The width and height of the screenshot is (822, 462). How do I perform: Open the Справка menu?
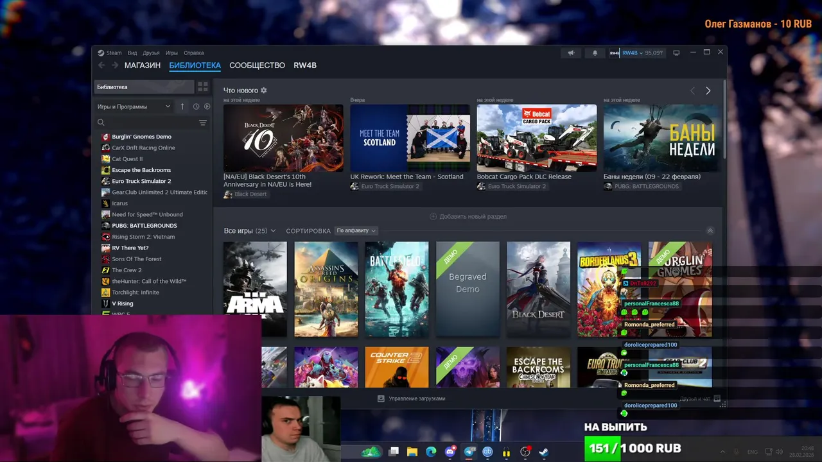pyautogui.click(x=194, y=53)
